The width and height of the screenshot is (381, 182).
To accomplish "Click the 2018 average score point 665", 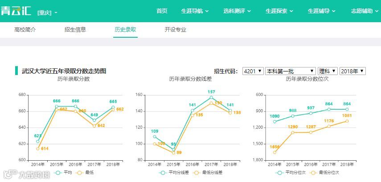I will pyautogui.click(x=113, y=107).
